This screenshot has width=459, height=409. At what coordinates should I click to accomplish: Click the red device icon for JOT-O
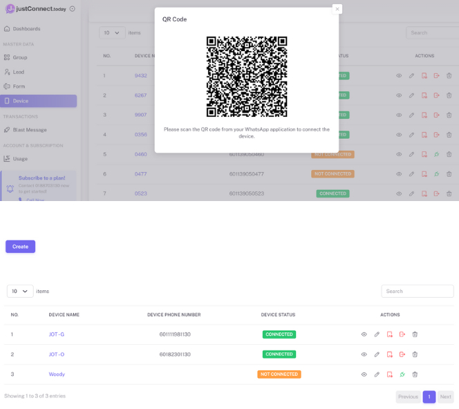[x=390, y=354]
